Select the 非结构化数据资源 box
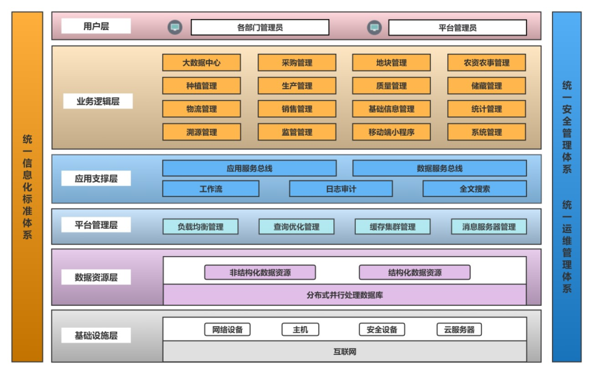 coord(260,272)
